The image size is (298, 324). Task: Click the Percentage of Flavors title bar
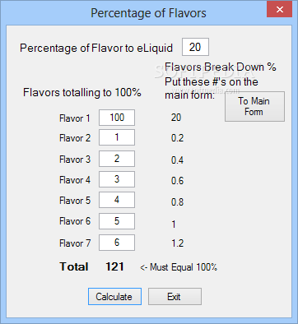(148, 13)
